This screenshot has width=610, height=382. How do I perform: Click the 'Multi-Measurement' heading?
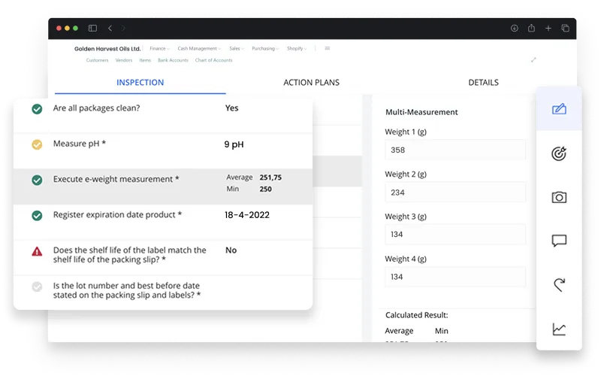click(421, 112)
